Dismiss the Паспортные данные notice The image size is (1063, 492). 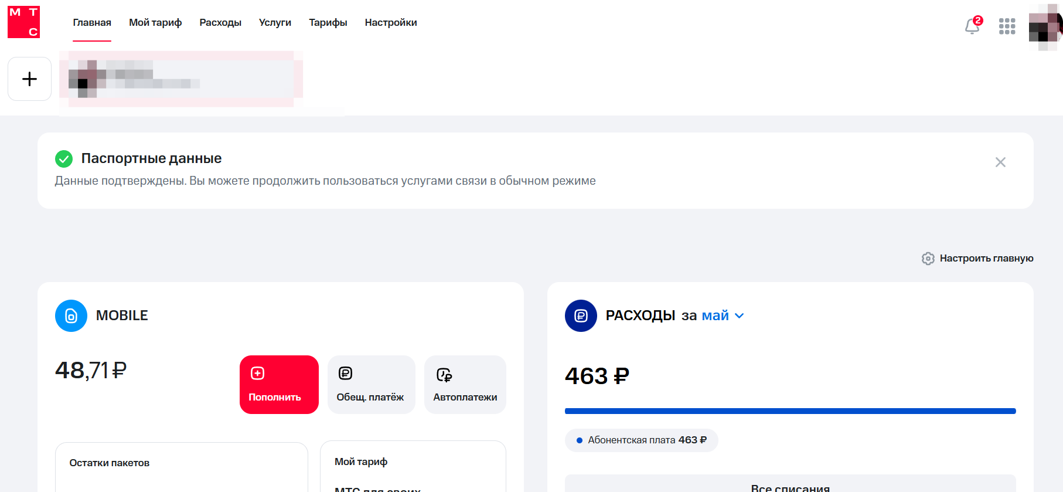[x=1000, y=162]
